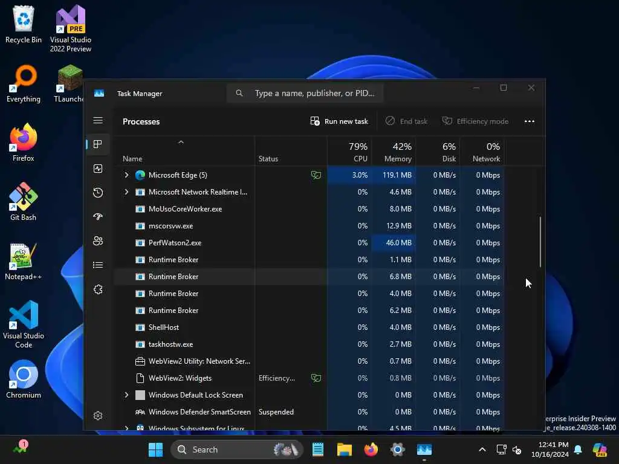
Task: Click the Suspended status text
Action: [x=276, y=412]
